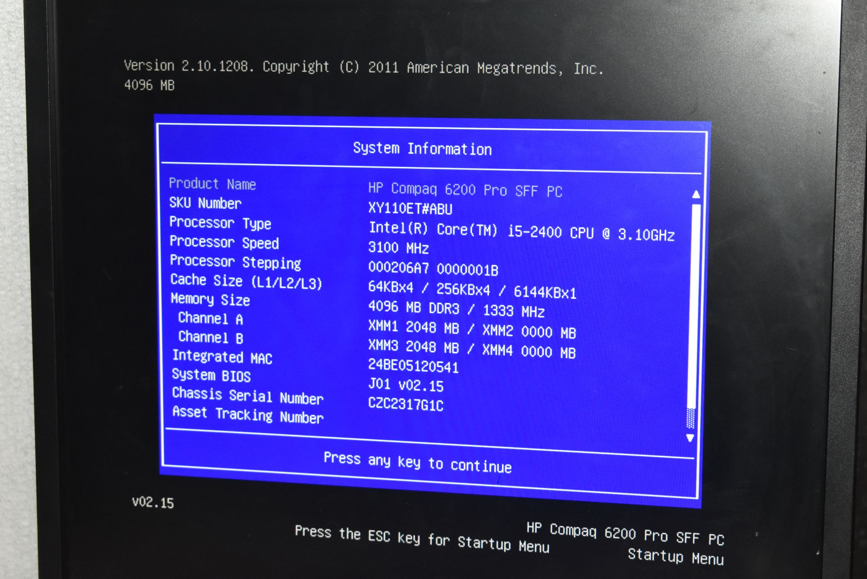The image size is (867, 579).
Task: Click product value 'HP Compaq 6200 Pro SFF PC' in dialog
Action: 465,190
